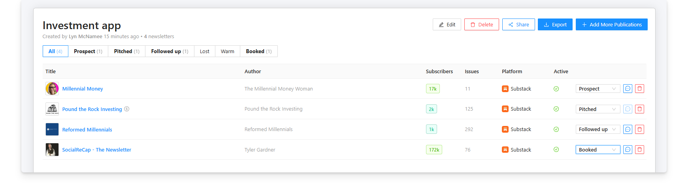Switch to the Prospect tab
Viewport: 688px width, 185px height.
pyautogui.click(x=88, y=51)
